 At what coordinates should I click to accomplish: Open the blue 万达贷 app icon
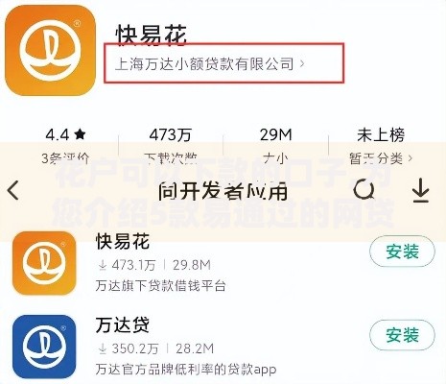[x=44, y=347]
